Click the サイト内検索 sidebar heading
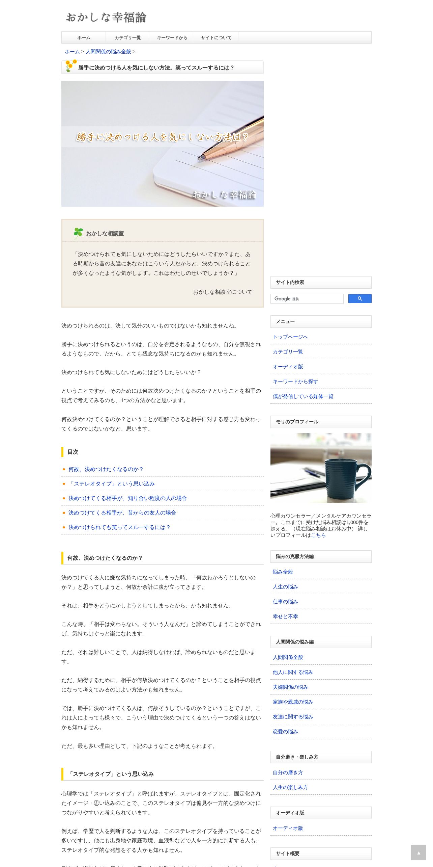Image resolution: width=433 pixels, height=867 pixels. click(x=321, y=282)
